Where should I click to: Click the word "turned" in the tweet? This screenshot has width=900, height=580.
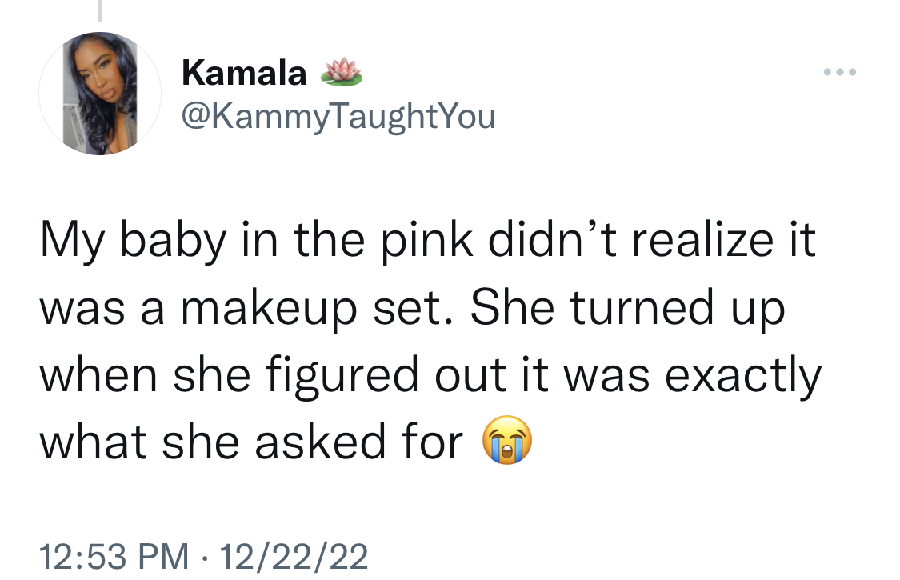coord(642,308)
